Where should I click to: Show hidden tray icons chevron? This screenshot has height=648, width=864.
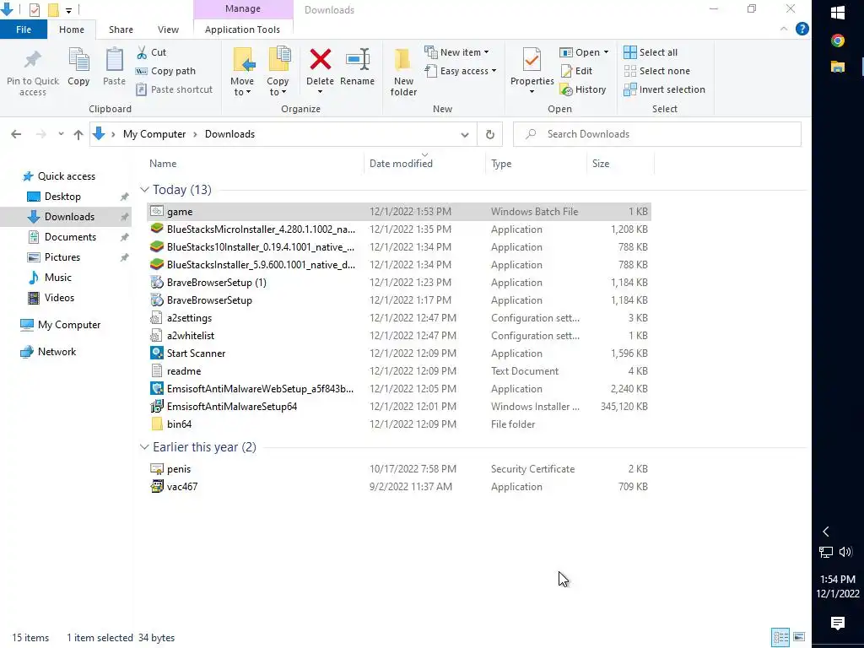(825, 532)
